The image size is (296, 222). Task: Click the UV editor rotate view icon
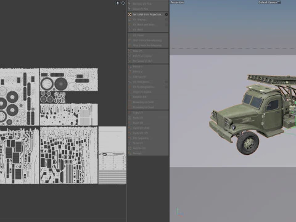(123, 3)
